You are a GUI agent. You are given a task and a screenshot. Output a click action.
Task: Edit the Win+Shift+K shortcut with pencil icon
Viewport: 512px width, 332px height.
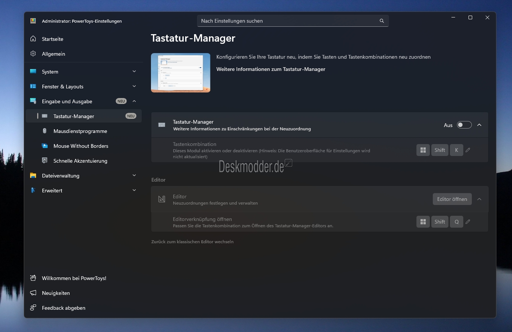pyautogui.click(x=468, y=150)
